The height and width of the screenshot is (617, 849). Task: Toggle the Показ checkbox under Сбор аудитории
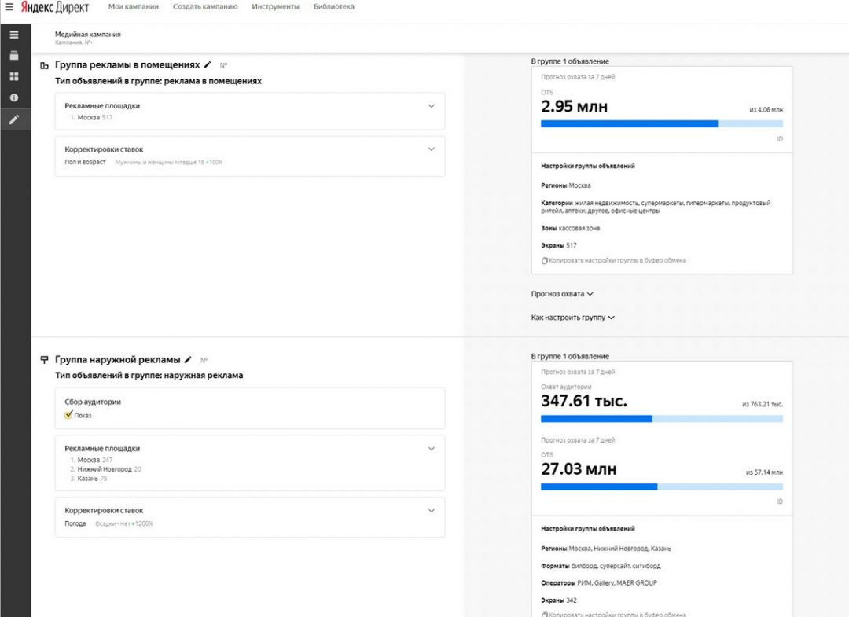tap(68, 415)
